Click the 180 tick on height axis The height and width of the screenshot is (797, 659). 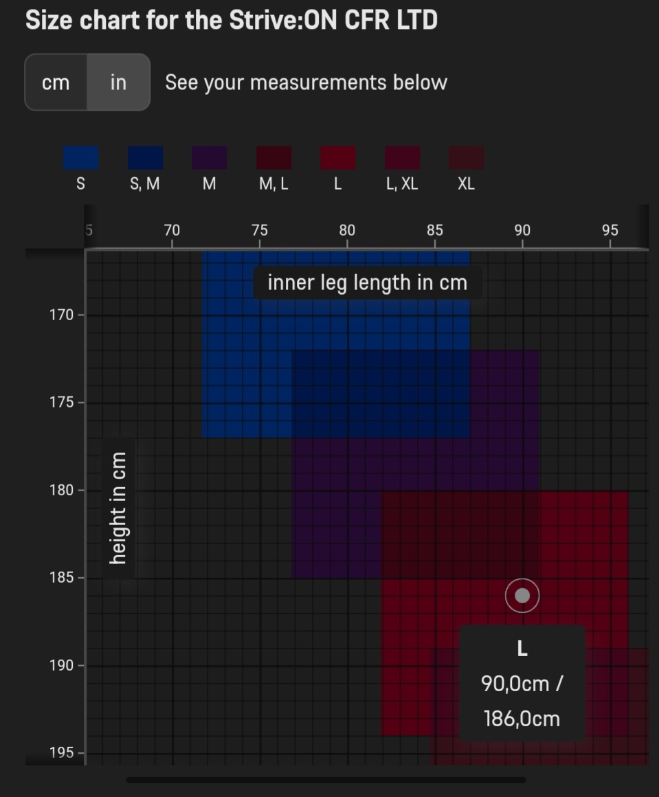point(62,491)
